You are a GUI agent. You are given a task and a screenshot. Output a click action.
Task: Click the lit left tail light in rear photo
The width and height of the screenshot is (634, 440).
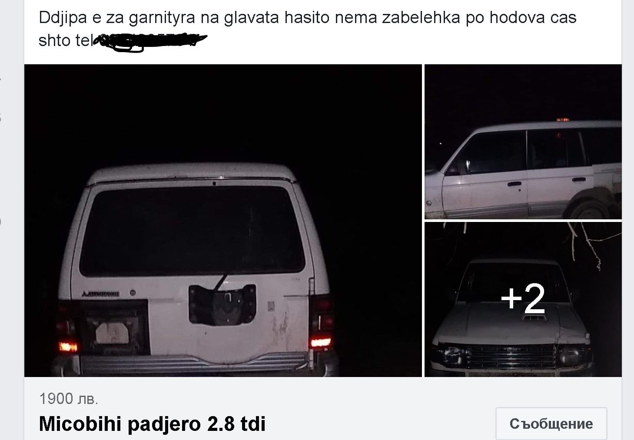[67, 346]
